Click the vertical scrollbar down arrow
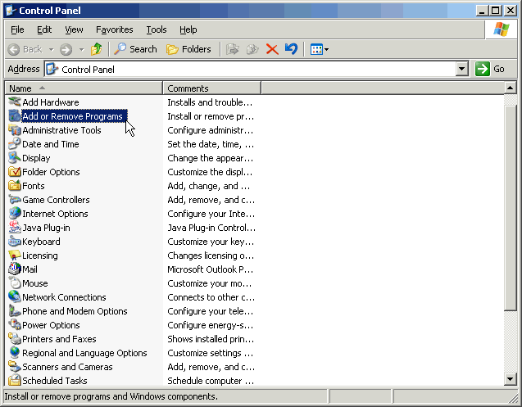The width and height of the screenshot is (522, 407). [x=511, y=378]
